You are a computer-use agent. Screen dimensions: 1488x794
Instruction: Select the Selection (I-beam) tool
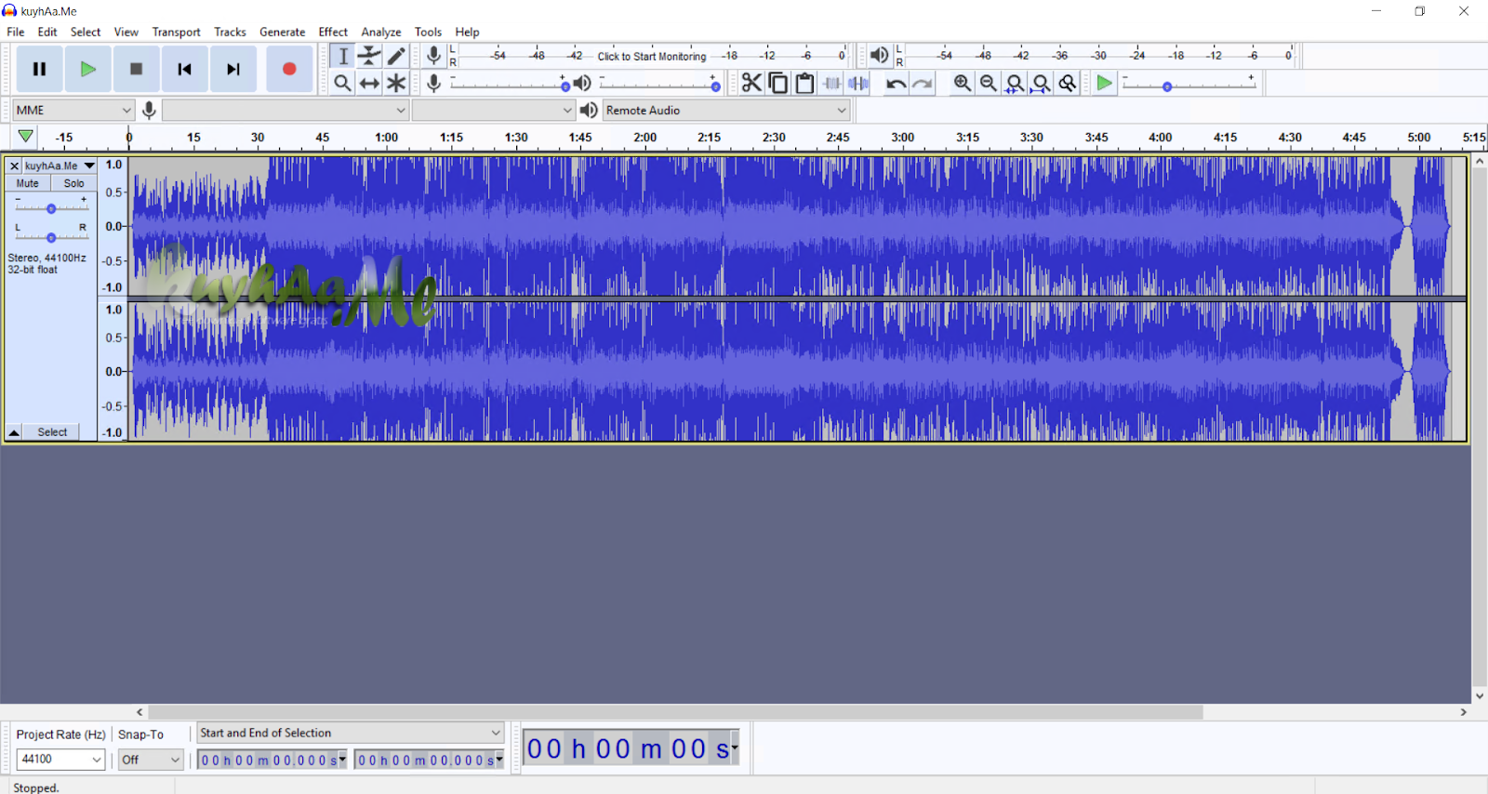point(342,56)
